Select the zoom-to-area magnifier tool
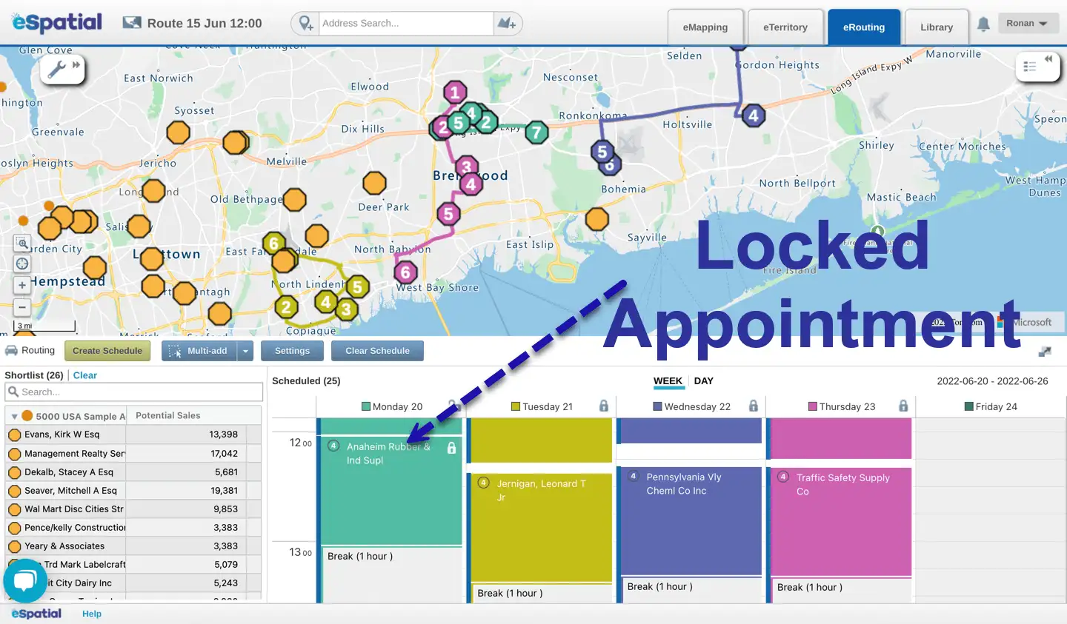This screenshot has width=1067, height=624. click(21, 244)
